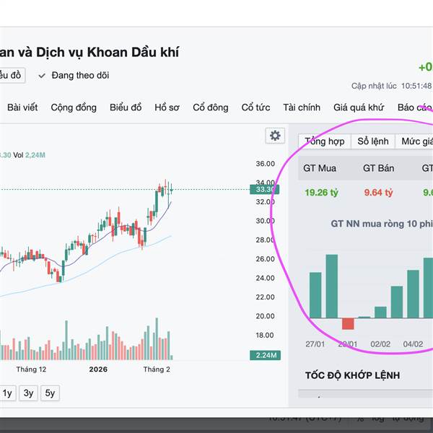
Task: Switch to the "Tài chính" tab
Action: [302, 108]
